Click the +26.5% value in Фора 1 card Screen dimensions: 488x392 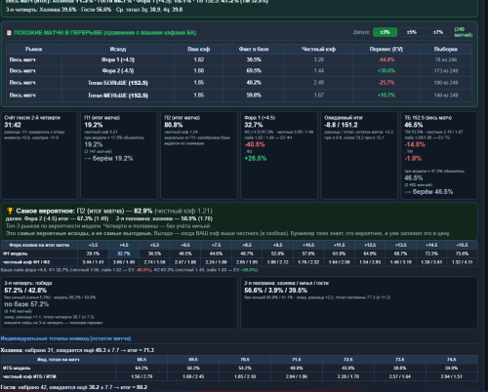(x=256, y=159)
